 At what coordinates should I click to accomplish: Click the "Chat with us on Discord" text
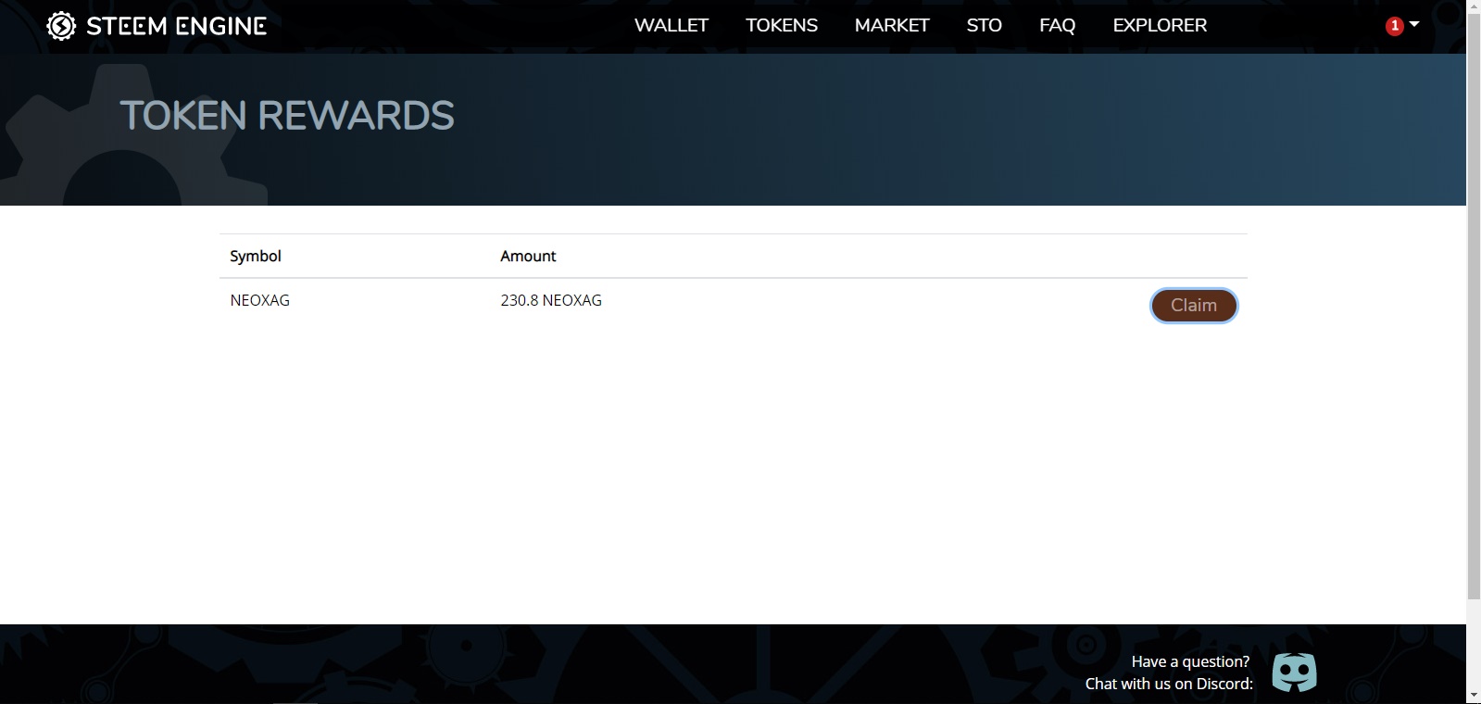pos(1169,684)
